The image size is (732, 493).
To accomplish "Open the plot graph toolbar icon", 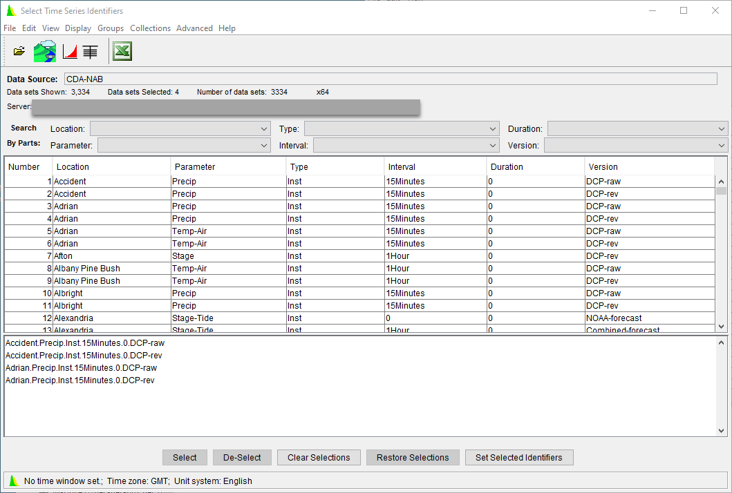I will [69, 50].
